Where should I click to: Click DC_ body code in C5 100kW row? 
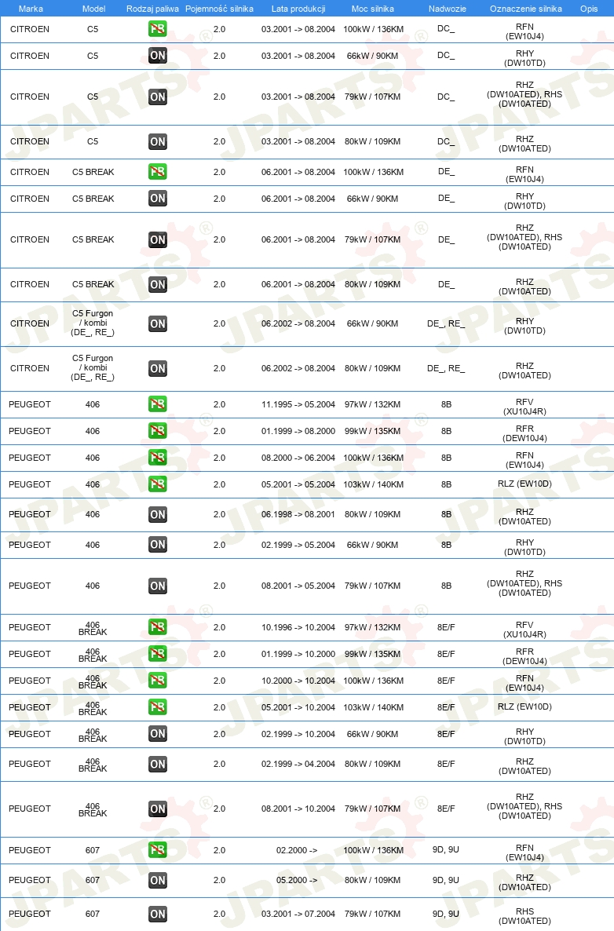[x=446, y=28]
